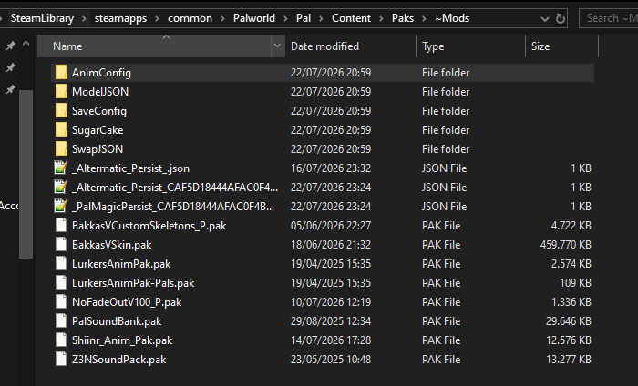Navigate to Content in the breadcrumb
638x386 pixels.
[351, 18]
